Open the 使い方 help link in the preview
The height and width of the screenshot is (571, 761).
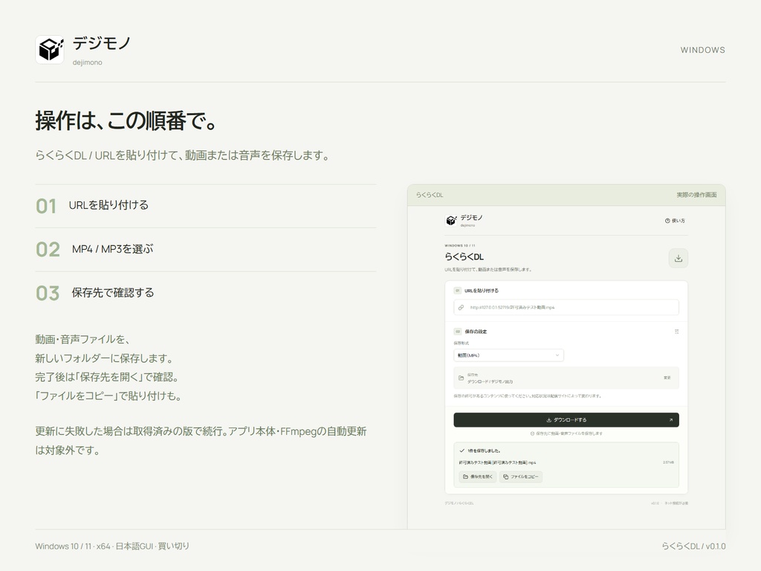tap(675, 220)
